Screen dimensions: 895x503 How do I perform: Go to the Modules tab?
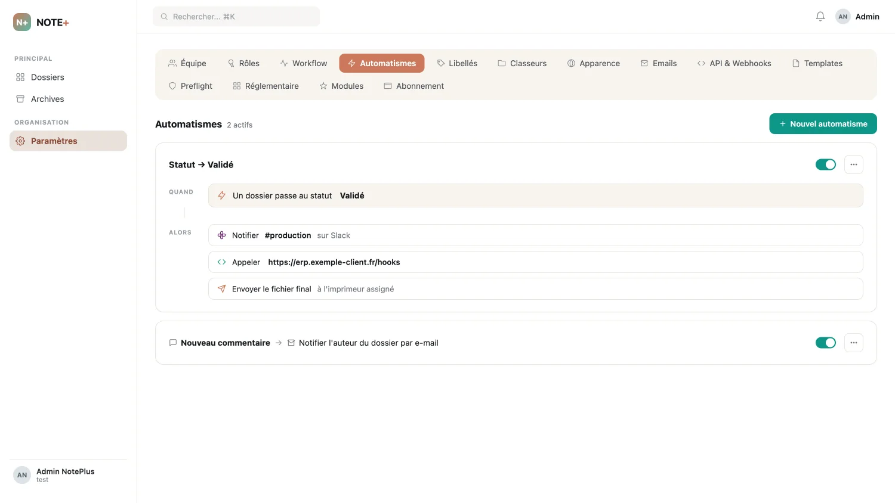point(341,86)
